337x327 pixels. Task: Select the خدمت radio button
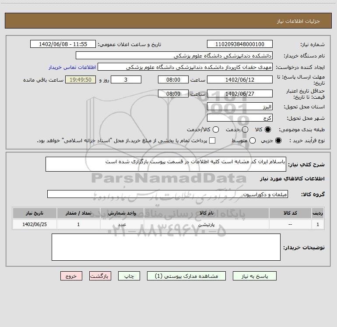[x=245, y=129]
